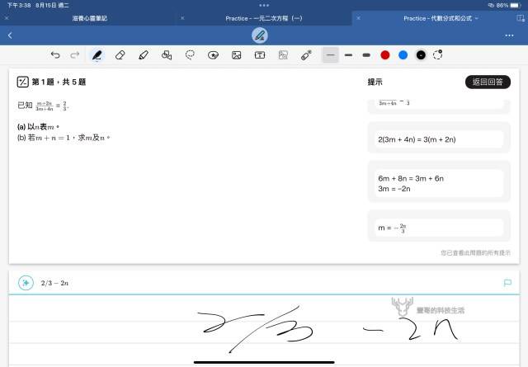Image resolution: width=528 pixels, height=367 pixels.
Task: Tap part (b) 若m + n = 1 text
Action: point(64,138)
